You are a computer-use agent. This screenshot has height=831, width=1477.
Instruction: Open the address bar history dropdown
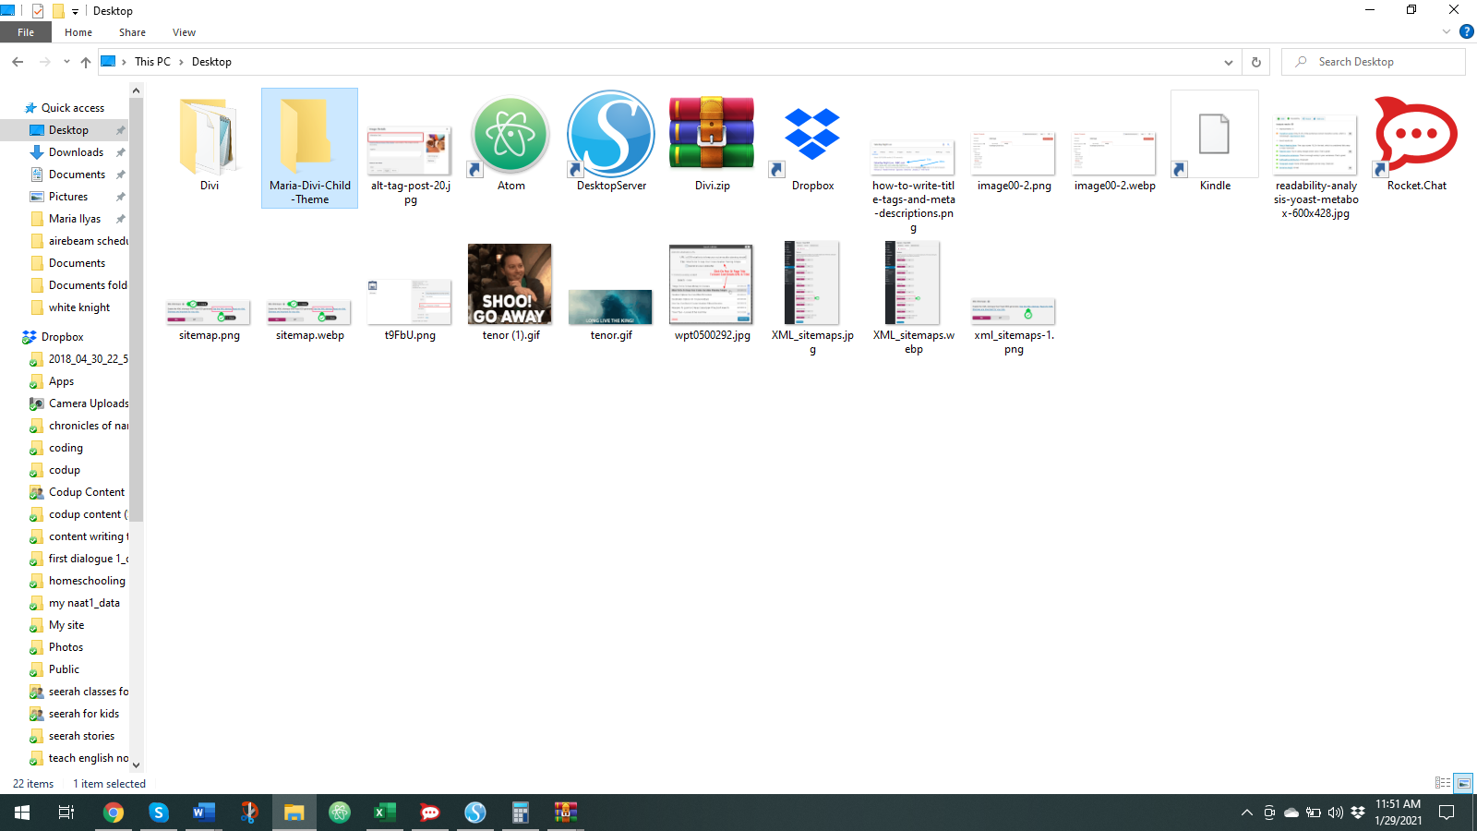point(1229,62)
